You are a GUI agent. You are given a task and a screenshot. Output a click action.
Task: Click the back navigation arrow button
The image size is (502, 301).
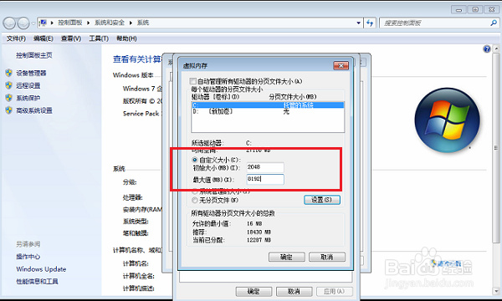9,23
